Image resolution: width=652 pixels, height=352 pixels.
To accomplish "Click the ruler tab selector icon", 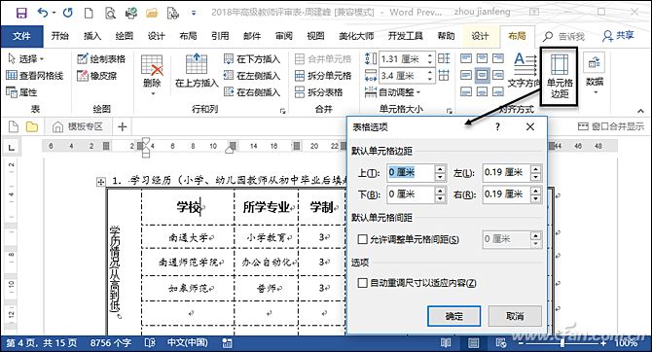I will [x=12, y=147].
